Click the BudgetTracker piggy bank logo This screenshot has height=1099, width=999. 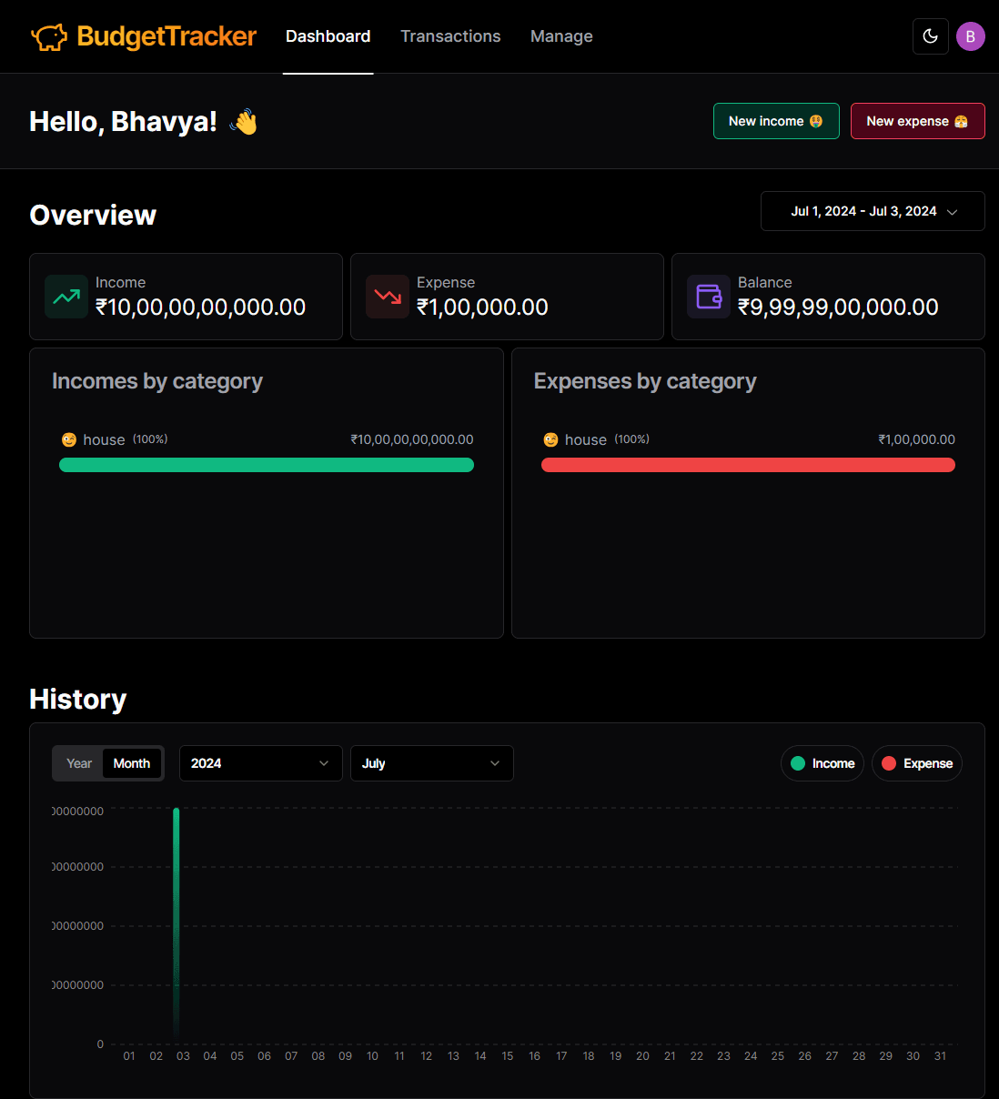(x=48, y=36)
